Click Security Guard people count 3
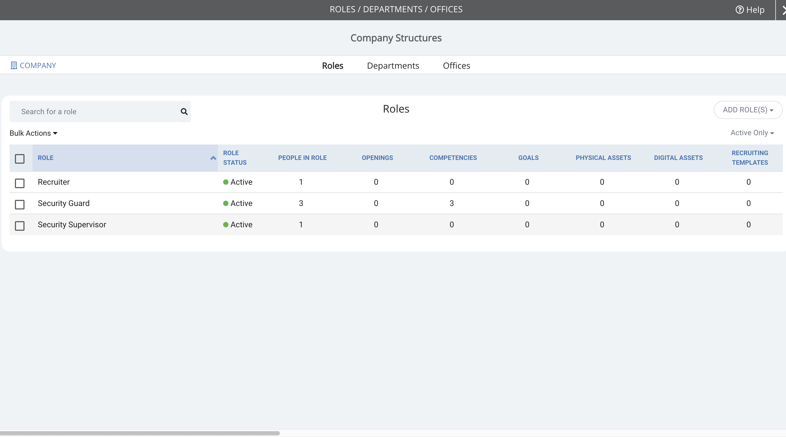 coord(301,203)
